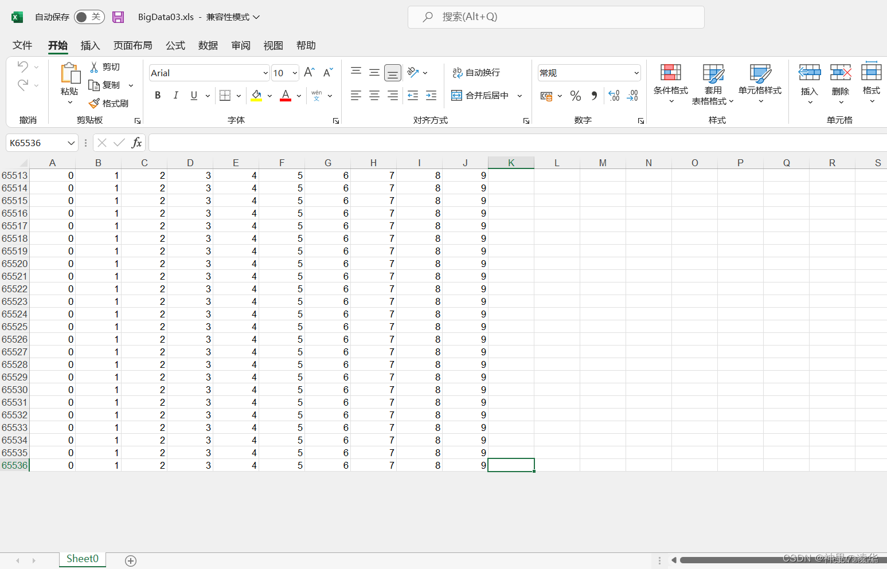Click the search box 搜索(Alt+Q)
Viewport: 887px width, 569px height.
(556, 17)
